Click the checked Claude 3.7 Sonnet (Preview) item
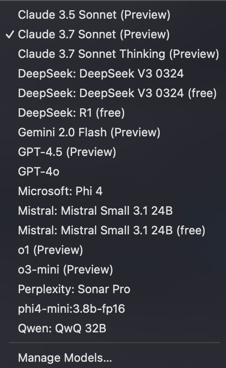 (113, 34)
